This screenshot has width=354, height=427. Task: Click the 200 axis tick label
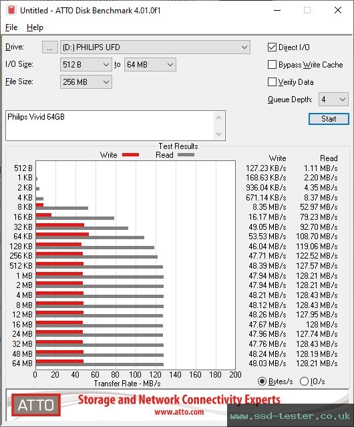[x=235, y=375]
